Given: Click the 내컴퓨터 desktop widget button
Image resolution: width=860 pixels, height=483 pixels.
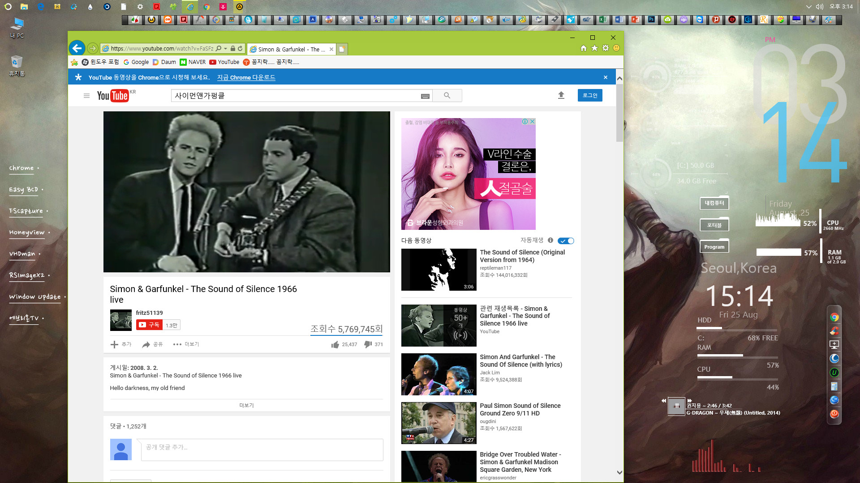Looking at the screenshot, I should coord(714,203).
